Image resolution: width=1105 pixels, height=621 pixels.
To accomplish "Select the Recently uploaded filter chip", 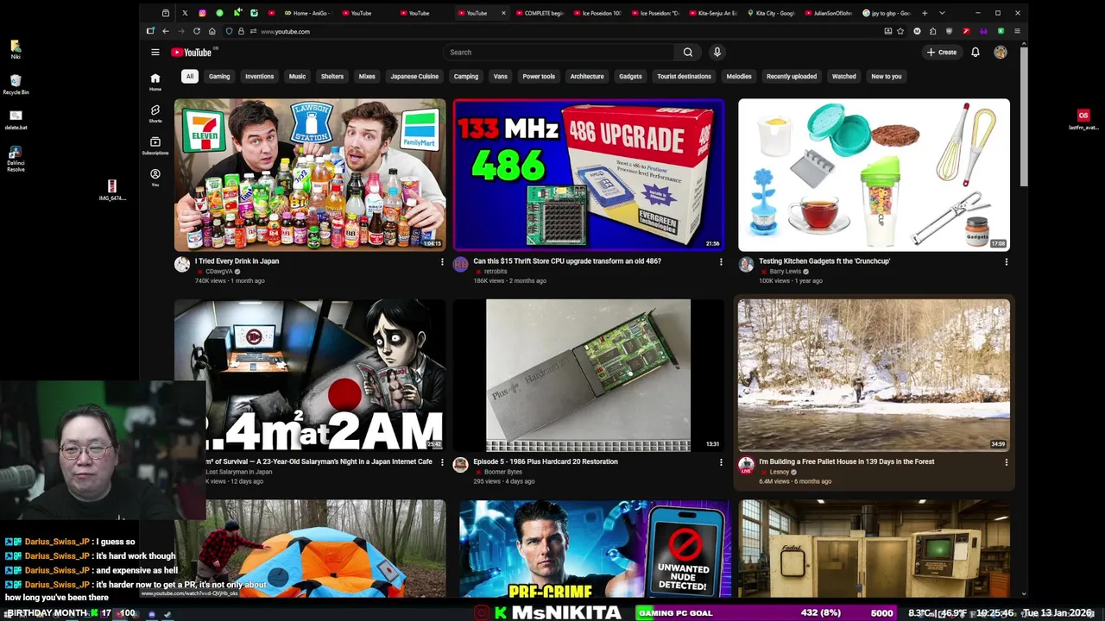I will tap(792, 76).
